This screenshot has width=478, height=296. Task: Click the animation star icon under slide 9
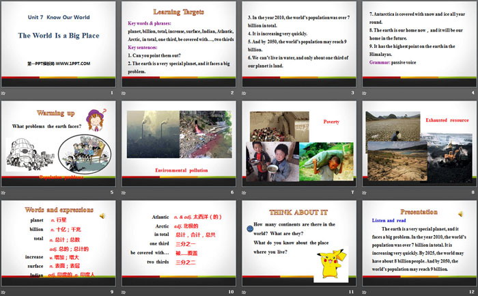click(x=3, y=292)
